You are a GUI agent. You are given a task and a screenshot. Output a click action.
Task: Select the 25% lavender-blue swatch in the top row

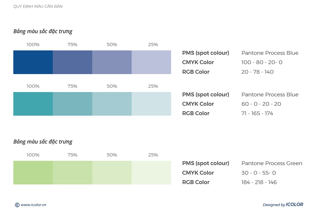(151, 62)
